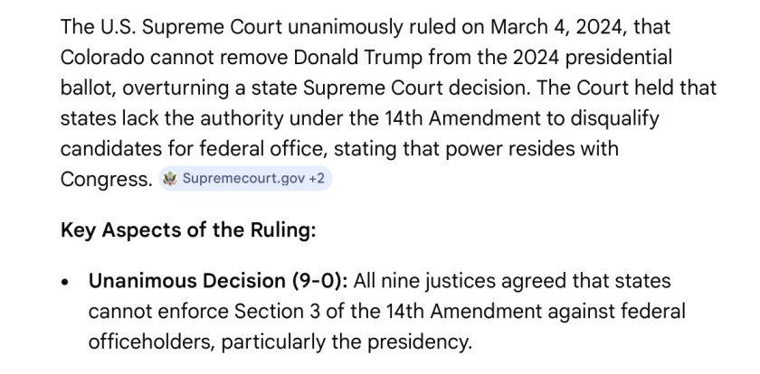
Task: Click the +2 additional sources count
Action: coord(317,179)
